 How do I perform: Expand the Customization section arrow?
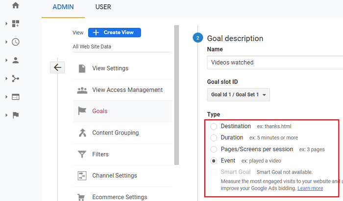(x=6, y=23)
